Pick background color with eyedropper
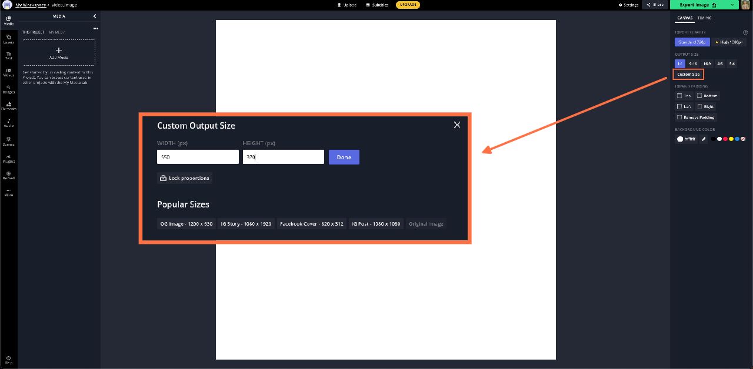This screenshot has height=369, width=753. [704, 139]
